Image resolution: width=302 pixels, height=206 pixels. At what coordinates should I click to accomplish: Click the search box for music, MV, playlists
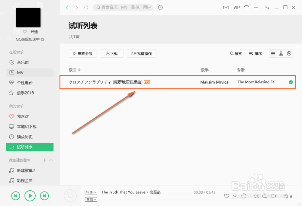[123, 8]
